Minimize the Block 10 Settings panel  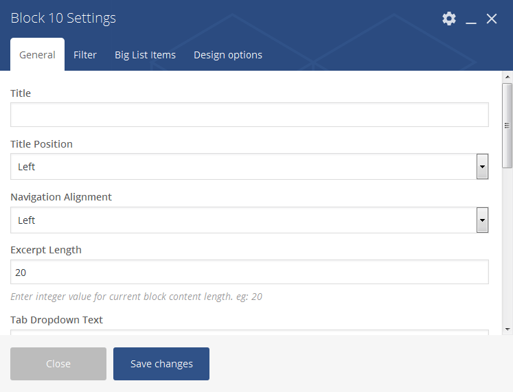pos(471,19)
